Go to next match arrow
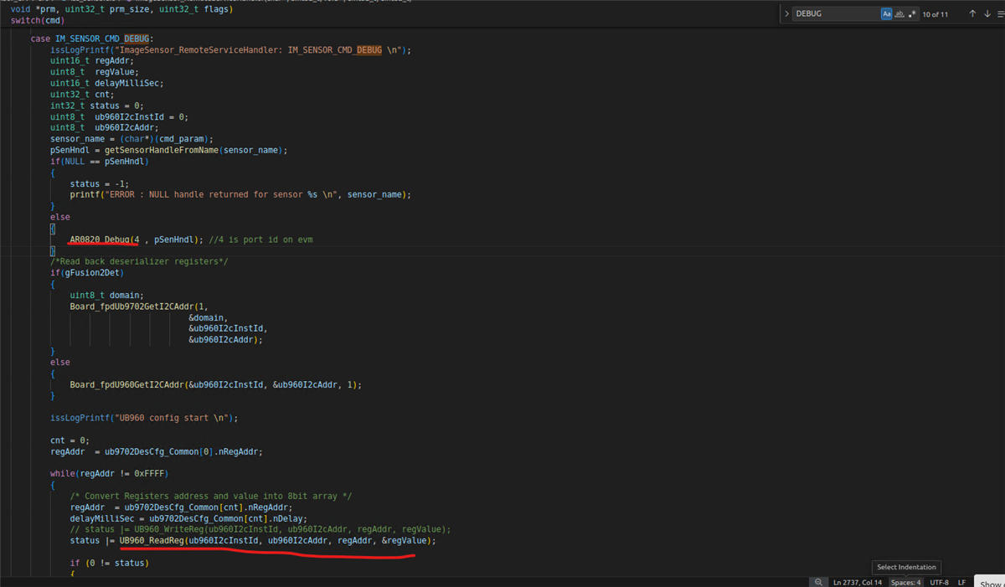 pos(987,14)
